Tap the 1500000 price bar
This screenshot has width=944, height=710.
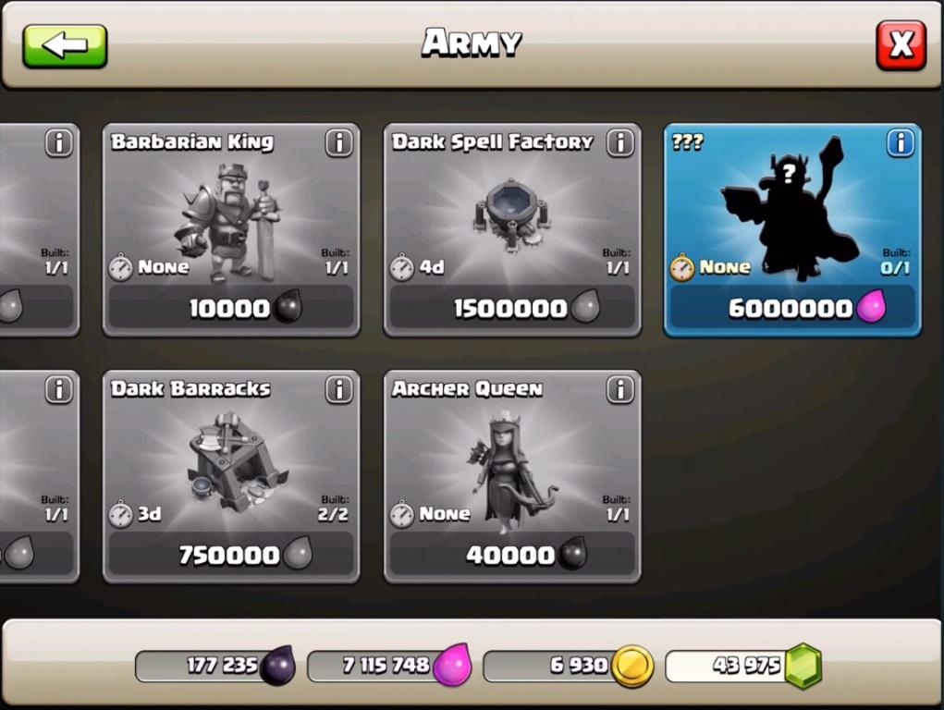pyautogui.click(x=512, y=309)
